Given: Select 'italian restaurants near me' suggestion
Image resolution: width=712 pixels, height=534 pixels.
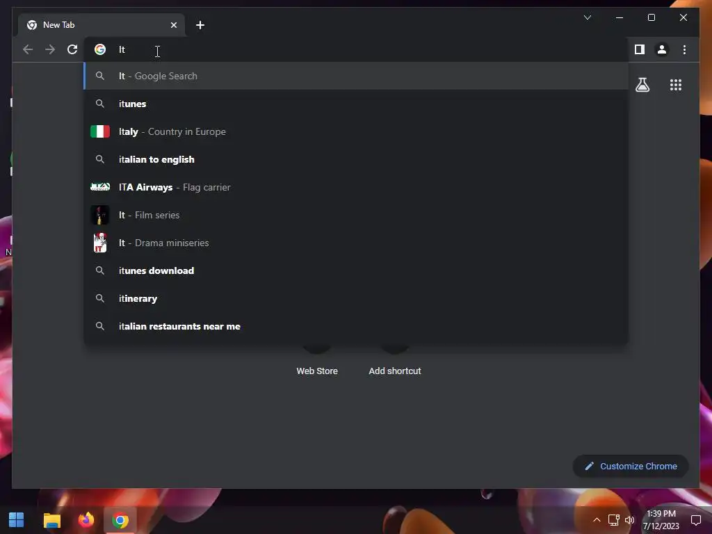Looking at the screenshot, I should [356, 327].
